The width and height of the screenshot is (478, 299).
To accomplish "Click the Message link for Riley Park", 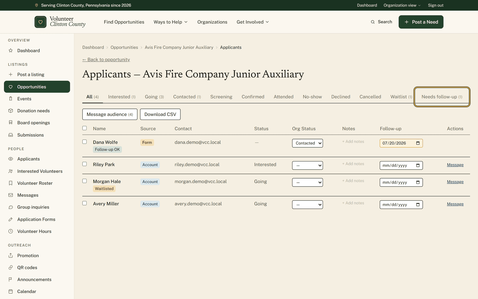I will click(455, 165).
